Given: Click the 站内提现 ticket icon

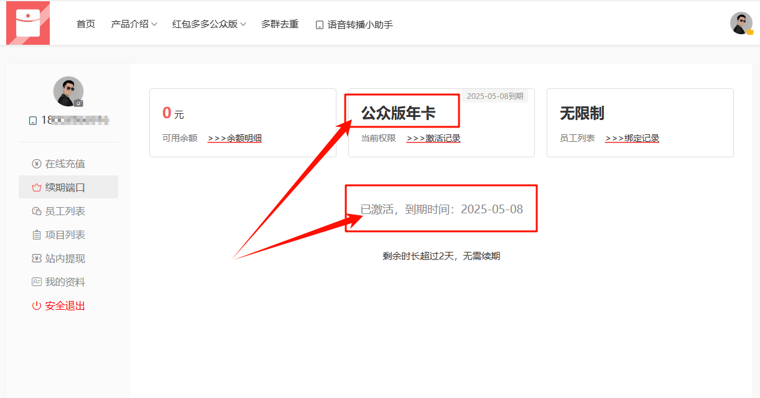Looking at the screenshot, I should pyautogui.click(x=37, y=259).
